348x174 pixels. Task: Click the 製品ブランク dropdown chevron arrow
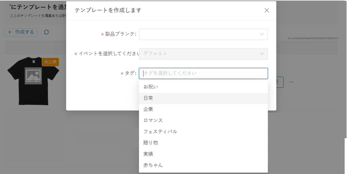click(262, 34)
